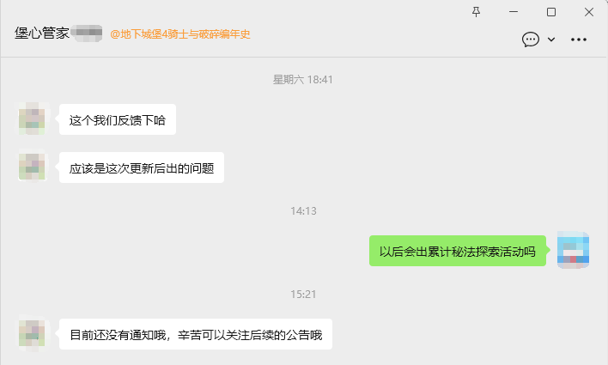Select the message 这个我们反馈下哈
This screenshot has height=365, width=608.
[x=118, y=120]
